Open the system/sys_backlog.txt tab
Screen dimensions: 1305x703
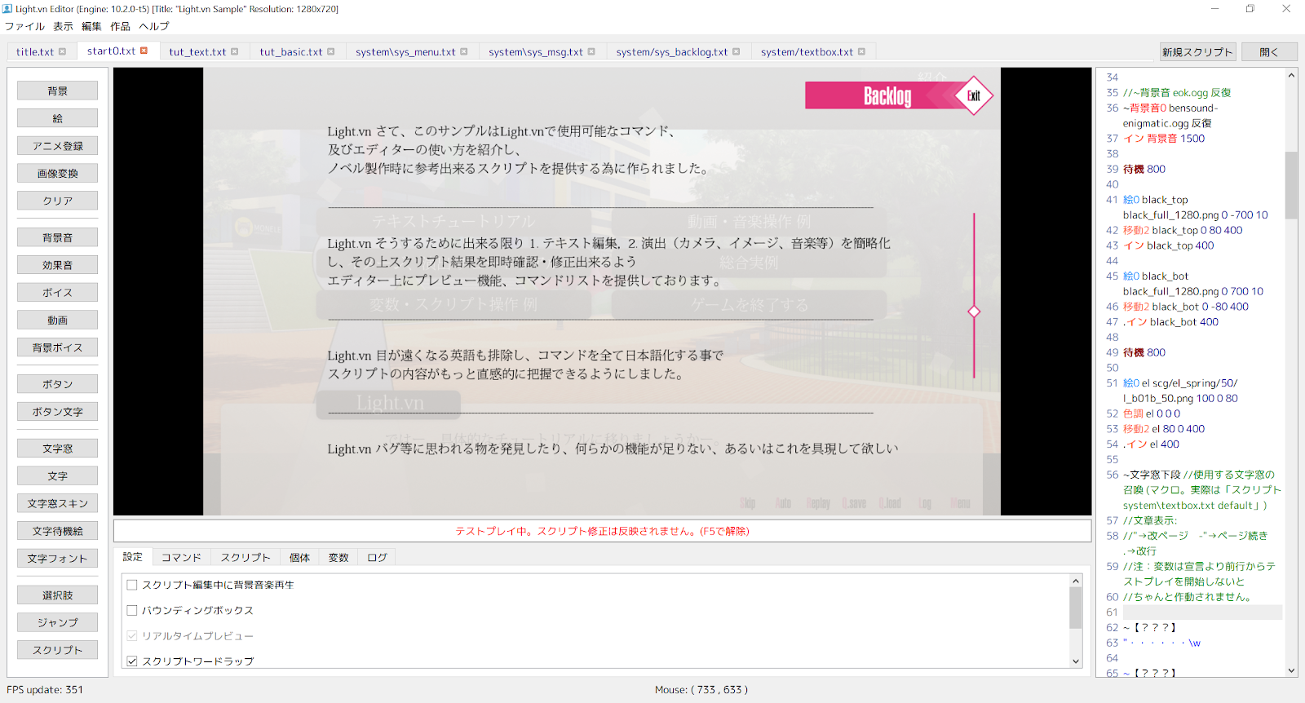671,51
